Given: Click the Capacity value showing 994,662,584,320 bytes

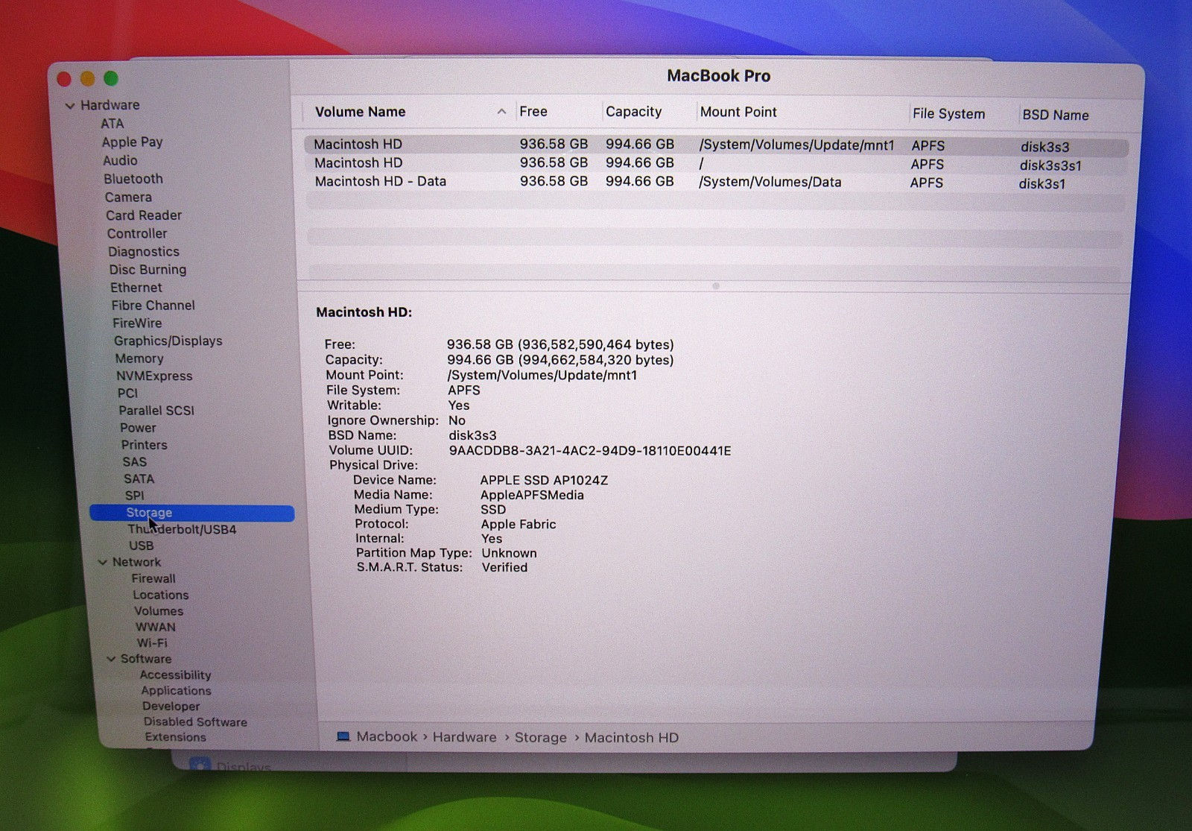Looking at the screenshot, I should pos(560,360).
